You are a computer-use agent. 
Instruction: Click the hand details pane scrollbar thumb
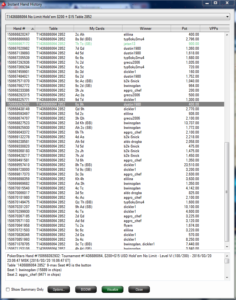pos(227,261)
